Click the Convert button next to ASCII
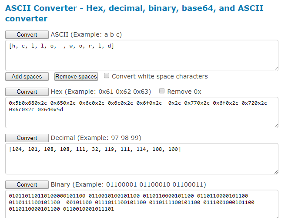The height and width of the screenshot is (218, 288). pos(27,34)
